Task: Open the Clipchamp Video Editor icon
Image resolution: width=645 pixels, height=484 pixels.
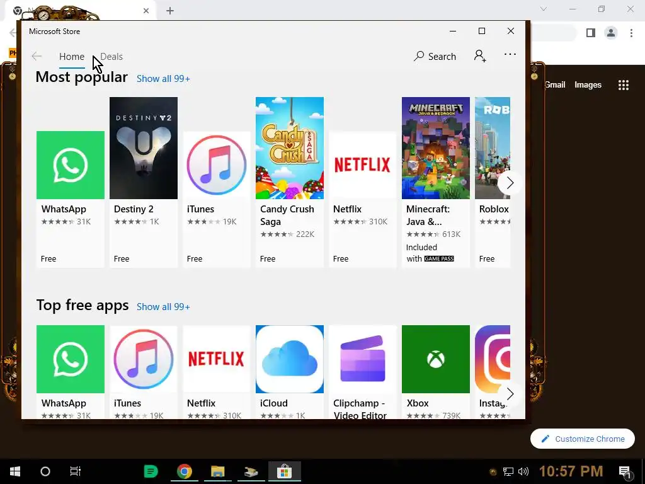Action: click(x=362, y=359)
